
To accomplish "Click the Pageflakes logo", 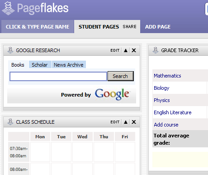I will (35, 8).
